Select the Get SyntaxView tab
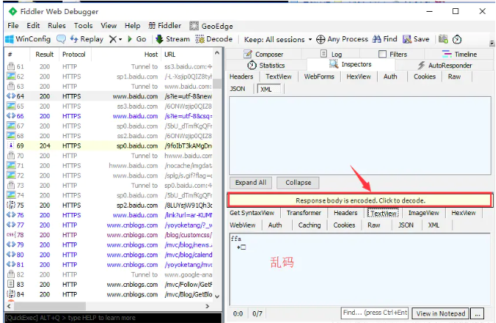This screenshot has width=496, height=323. coord(252,213)
